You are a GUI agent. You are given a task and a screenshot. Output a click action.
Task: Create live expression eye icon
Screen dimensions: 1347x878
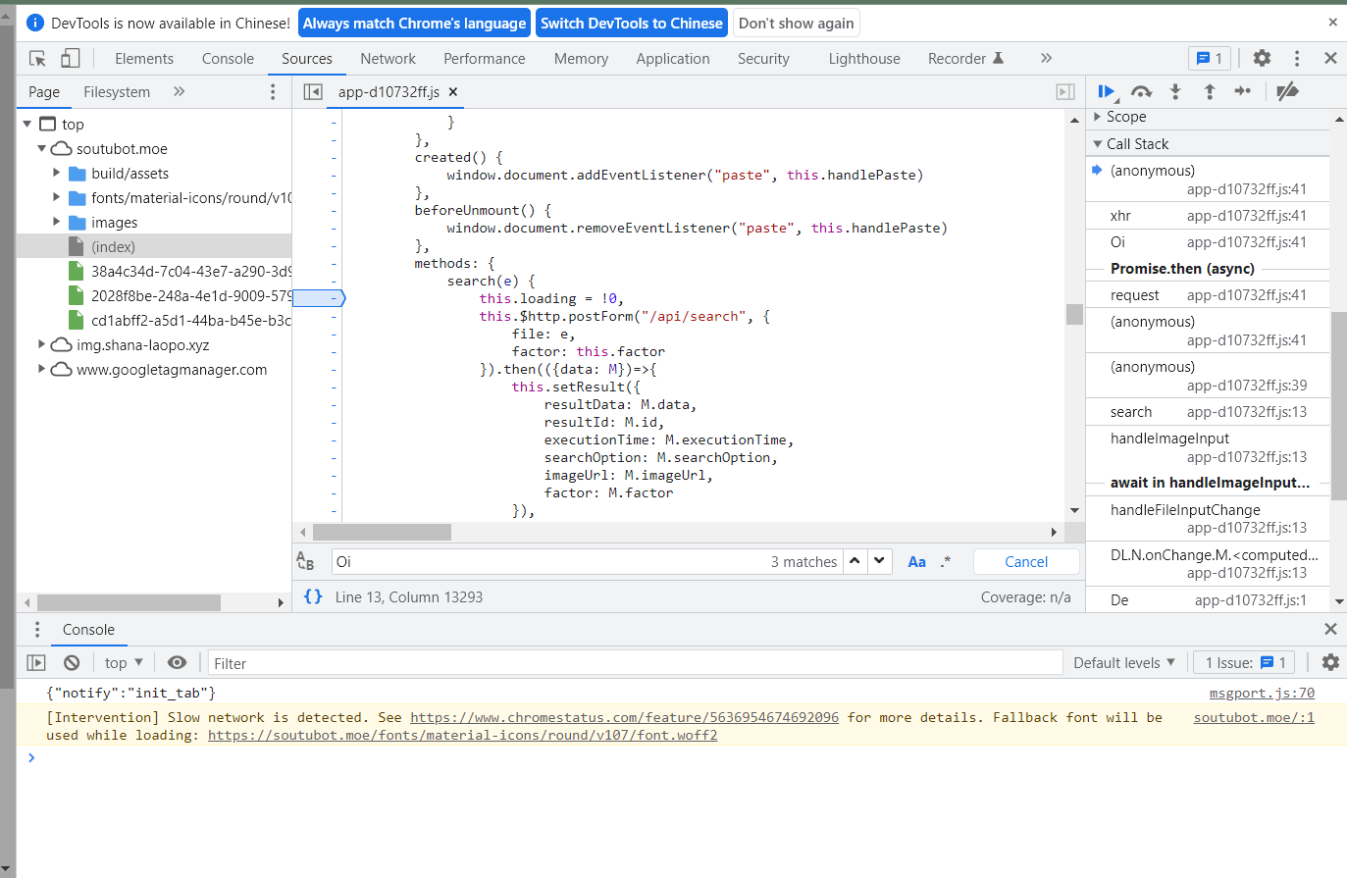(177, 663)
